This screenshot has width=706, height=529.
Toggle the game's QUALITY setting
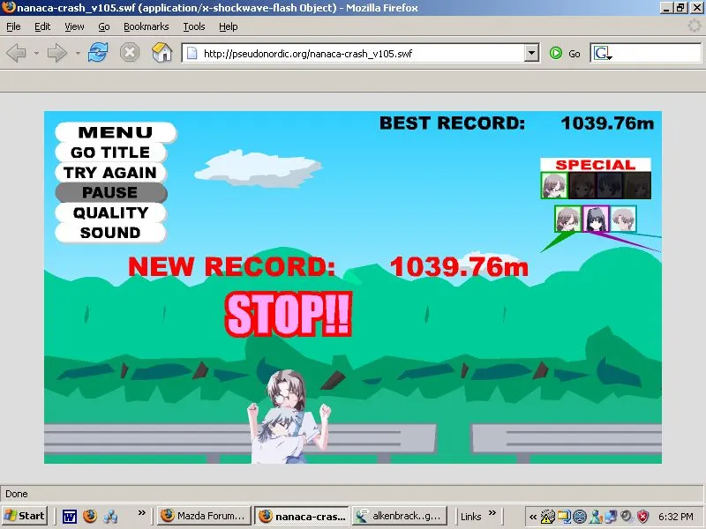pyautogui.click(x=110, y=212)
